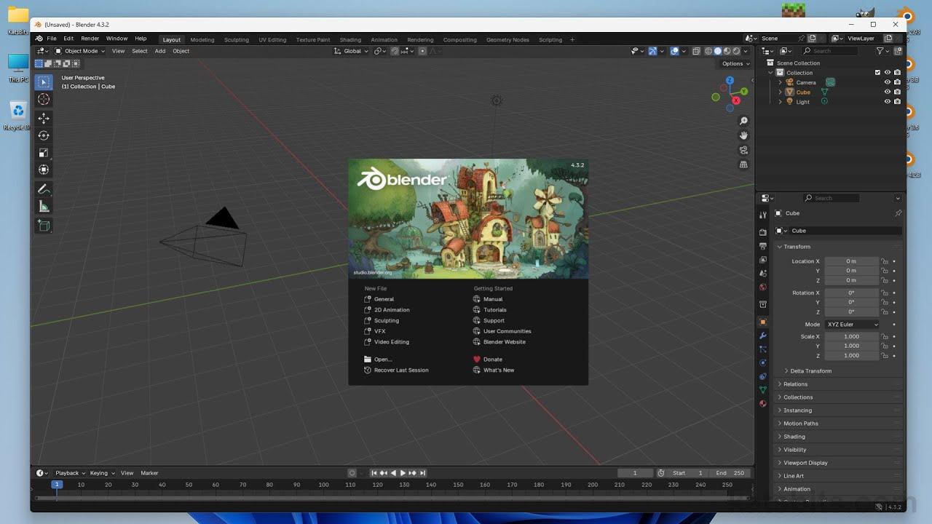Open the What's New link
Viewport: 932px width, 524px height.
click(499, 370)
